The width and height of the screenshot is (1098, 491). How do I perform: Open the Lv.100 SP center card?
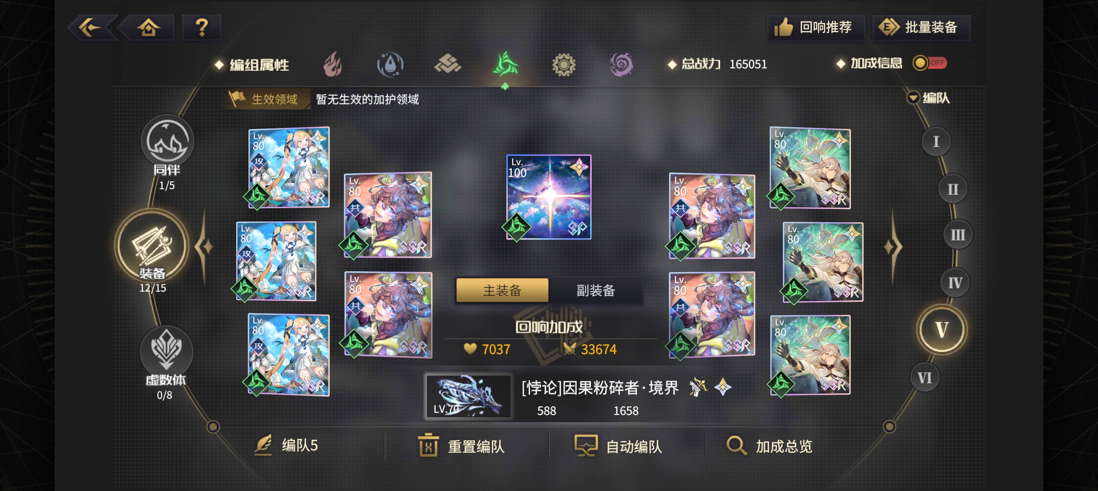click(x=548, y=197)
